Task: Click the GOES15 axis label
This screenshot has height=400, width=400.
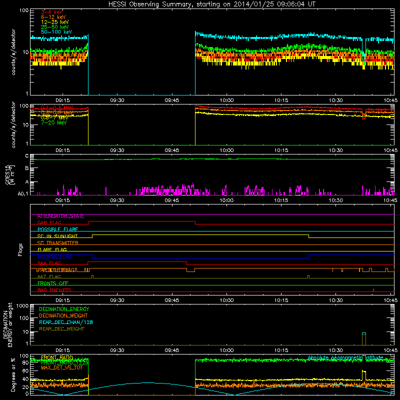Action: click(7, 174)
